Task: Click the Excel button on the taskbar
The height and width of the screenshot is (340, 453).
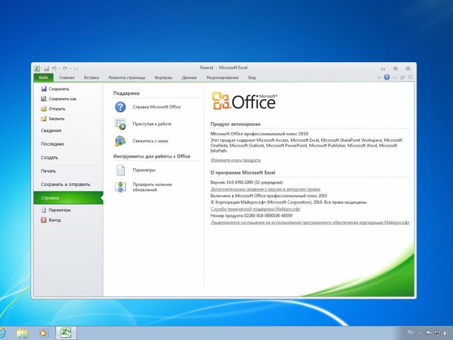Action: (x=66, y=333)
